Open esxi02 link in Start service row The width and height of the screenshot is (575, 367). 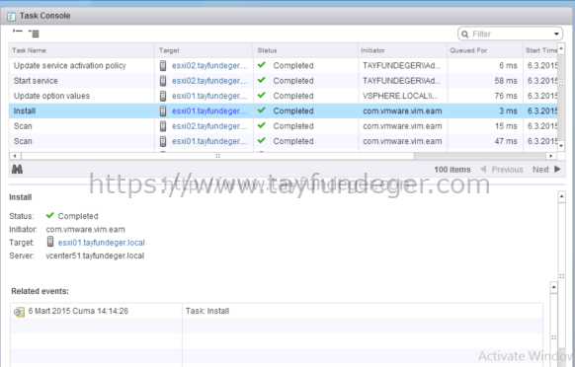[209, 81]
